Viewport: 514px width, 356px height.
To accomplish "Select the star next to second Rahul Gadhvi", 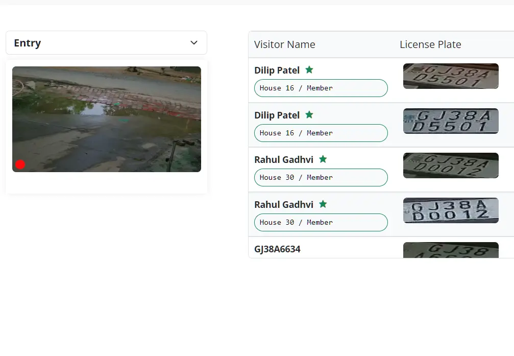I will point(323,204).
